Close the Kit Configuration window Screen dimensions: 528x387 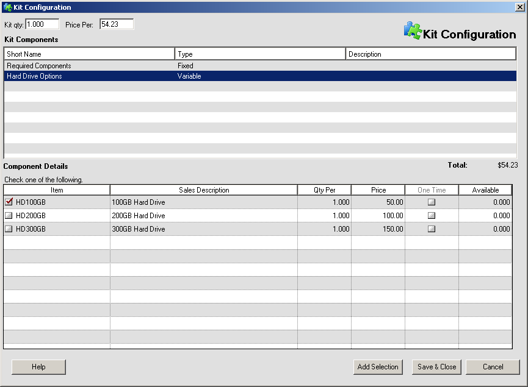519,7
